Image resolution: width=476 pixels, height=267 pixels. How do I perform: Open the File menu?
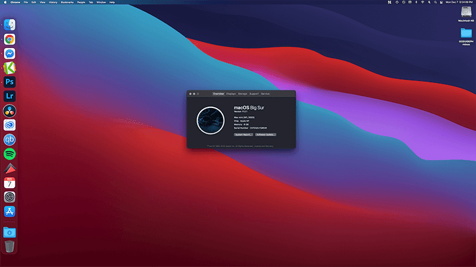[26, 2]
